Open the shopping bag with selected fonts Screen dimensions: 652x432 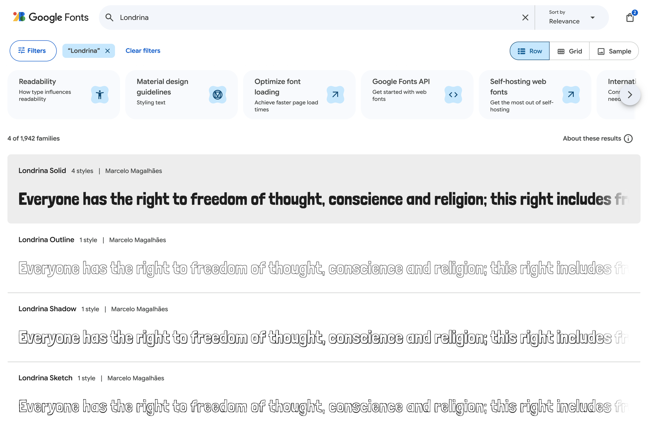(x=630, y=18)
